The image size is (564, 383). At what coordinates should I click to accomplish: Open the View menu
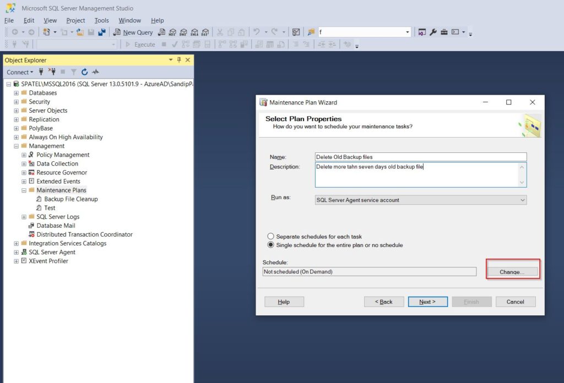50,20
